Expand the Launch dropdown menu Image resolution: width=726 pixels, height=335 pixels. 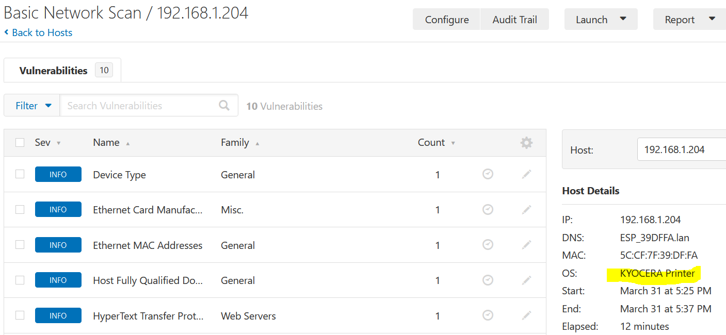tap(601, 20)
